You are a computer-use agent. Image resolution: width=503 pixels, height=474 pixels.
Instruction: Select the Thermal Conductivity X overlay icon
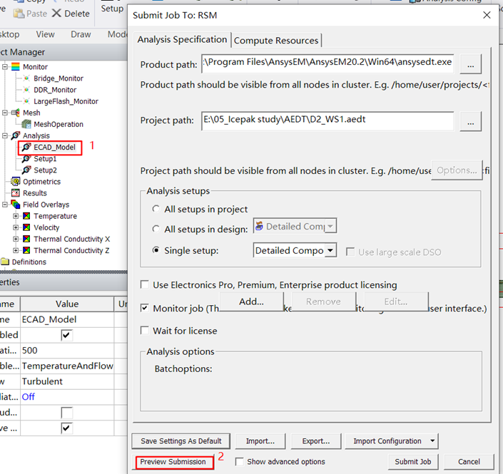(26, 239)
